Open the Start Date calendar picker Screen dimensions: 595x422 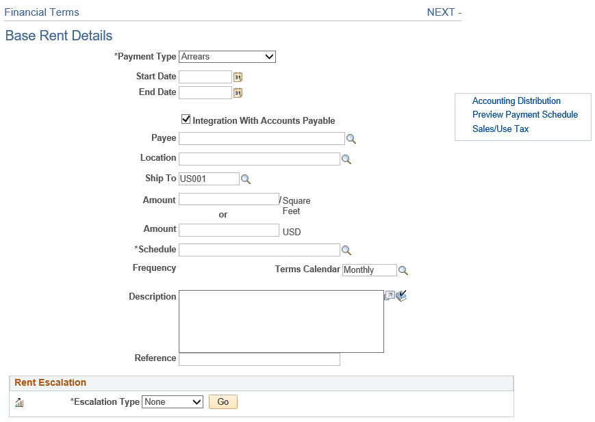(x=238, y=77)
